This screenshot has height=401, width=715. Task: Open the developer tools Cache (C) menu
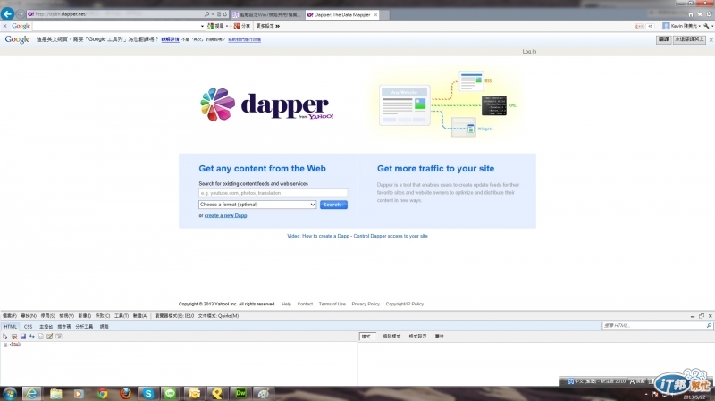coord(103,316)
